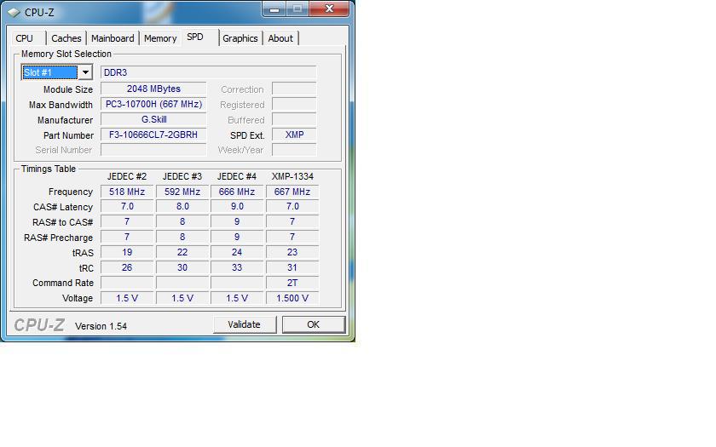Click the DDR3 memory type field

pos(208,72)
